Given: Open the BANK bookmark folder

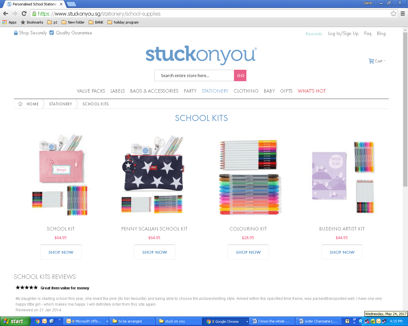Looking at the screenshot, I should 96,22.
